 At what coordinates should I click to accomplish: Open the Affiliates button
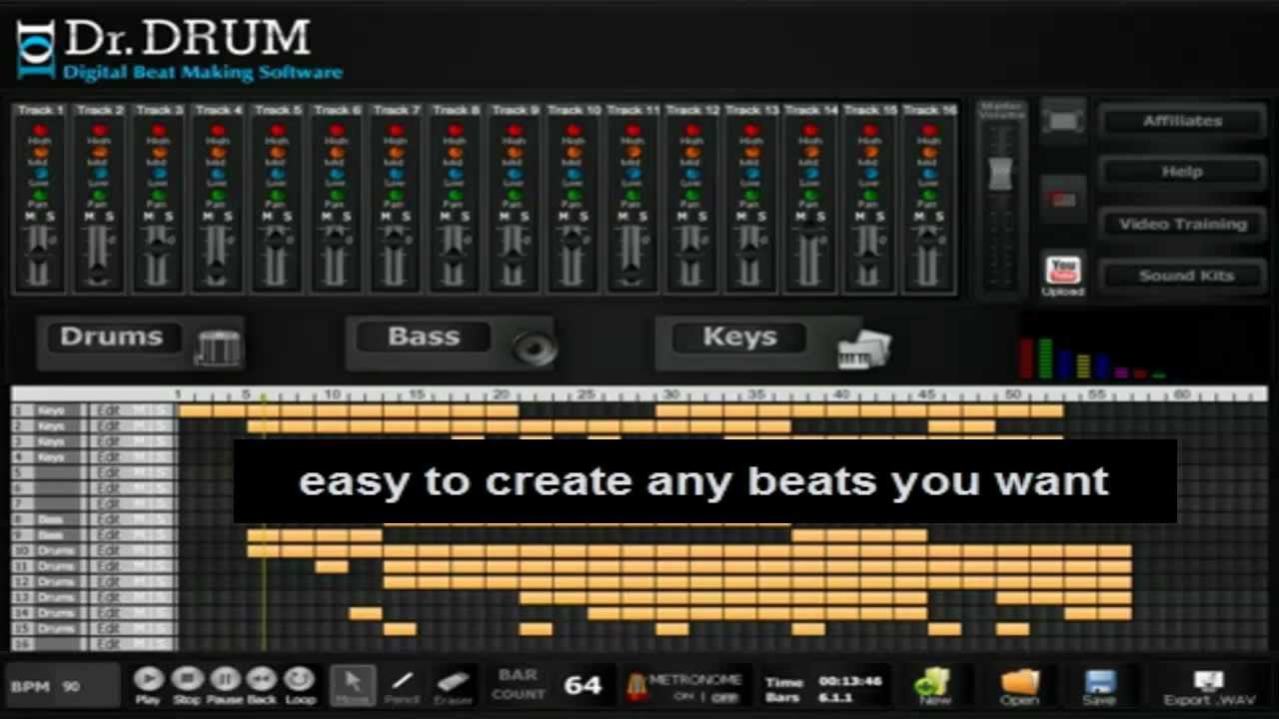point(1182,121)
